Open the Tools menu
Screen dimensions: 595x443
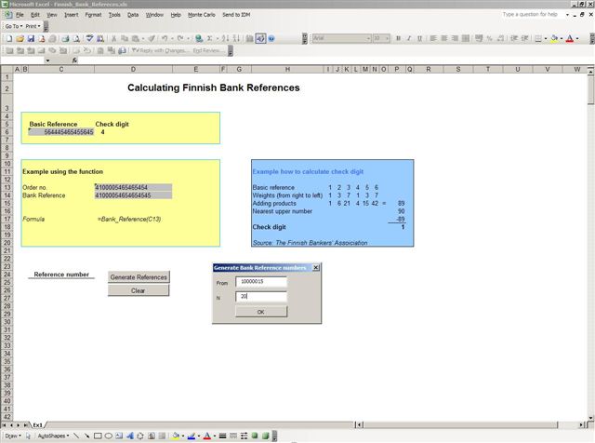[x=114, y=15]
